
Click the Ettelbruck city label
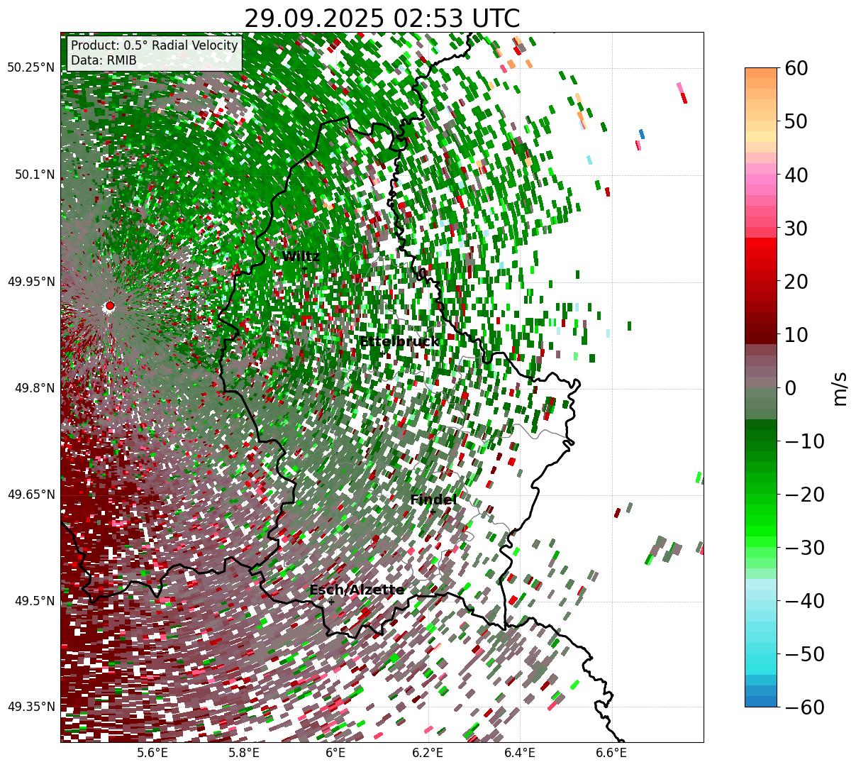click(x=399, y=342)
